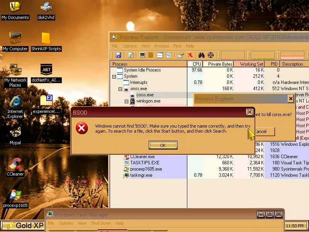Click OK in the BSOD error dialog
The height and width of the screenshot is (232, 309).
point(163,145)
